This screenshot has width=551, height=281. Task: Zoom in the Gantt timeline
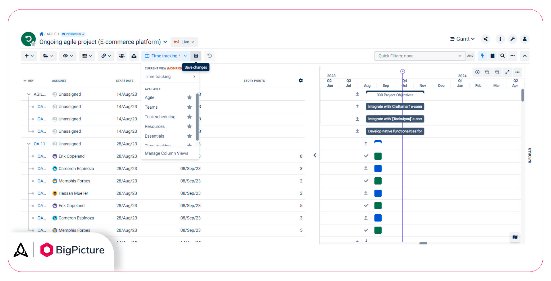tap(497, 72)
